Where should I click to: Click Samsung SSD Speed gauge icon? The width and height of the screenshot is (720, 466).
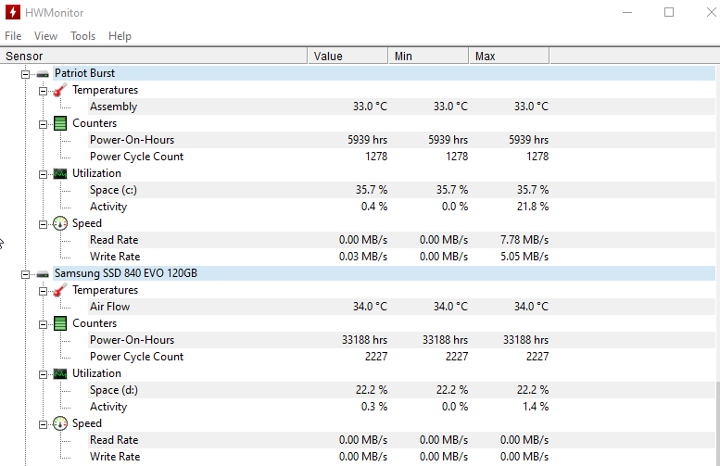[x=60, y=423]
